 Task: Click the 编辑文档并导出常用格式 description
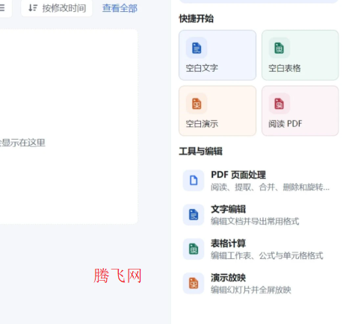(x=255, y=221)
